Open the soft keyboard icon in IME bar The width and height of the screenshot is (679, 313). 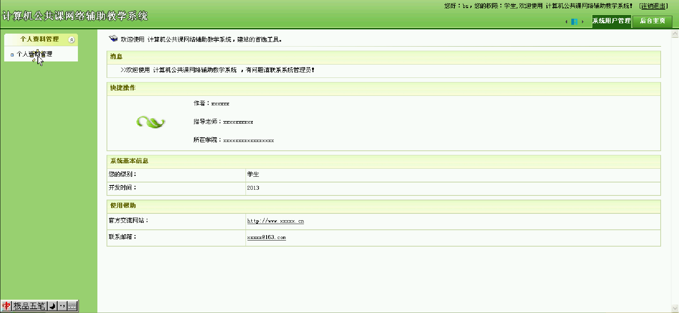pos(72,306)
